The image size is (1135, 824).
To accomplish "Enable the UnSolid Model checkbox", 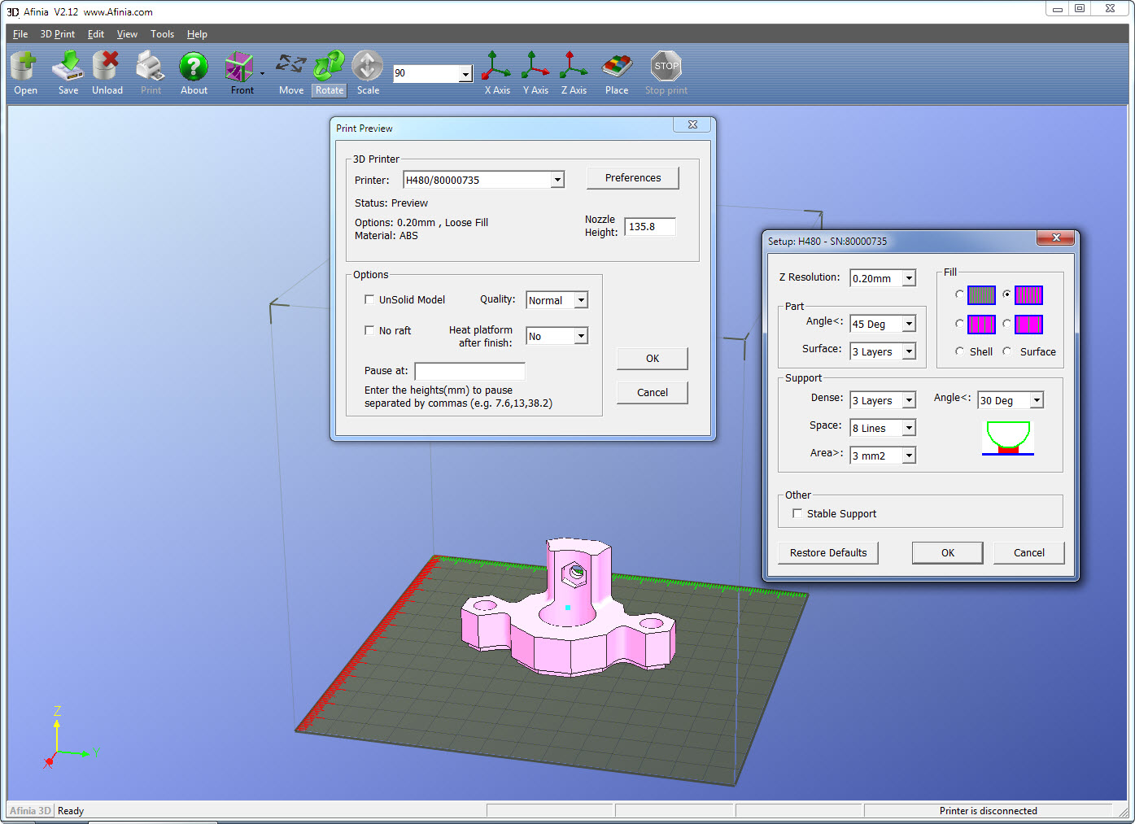I will coord(369,299).
